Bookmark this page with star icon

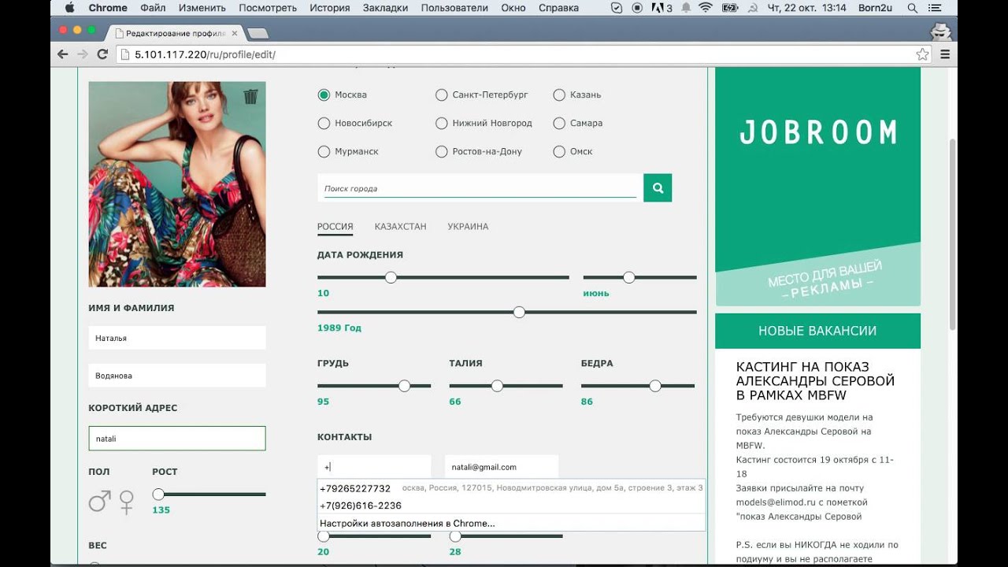(x=922, y=54)
